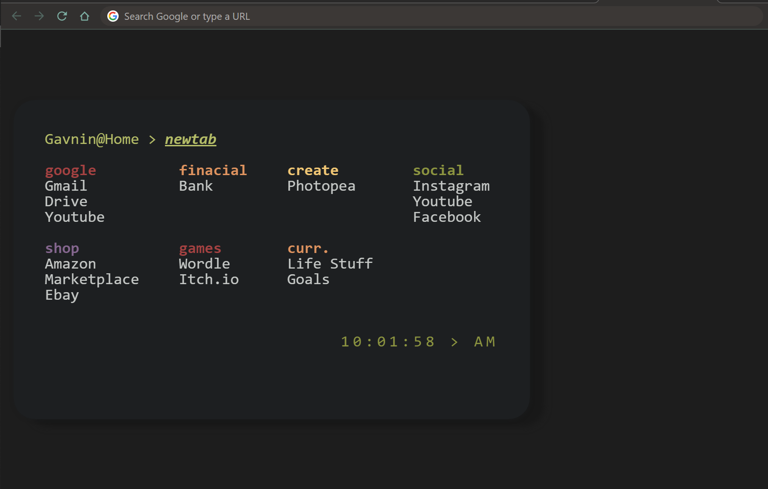Open Wordle under the games section
Screen dimensions: 768x489
[x=204, y=263]
